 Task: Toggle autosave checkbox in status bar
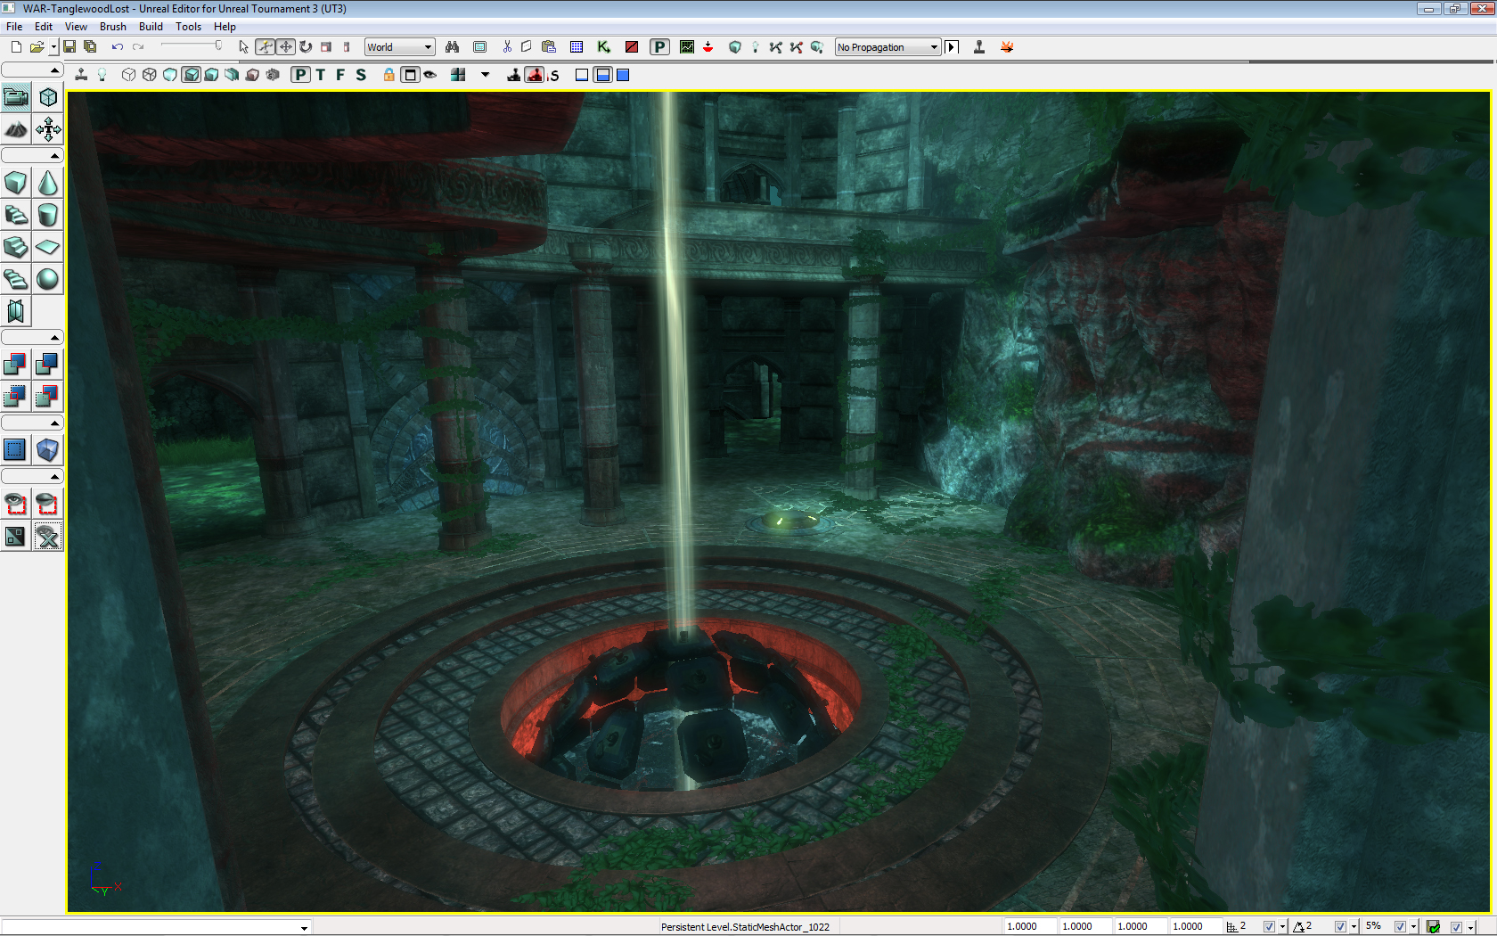coord(1456,927)
